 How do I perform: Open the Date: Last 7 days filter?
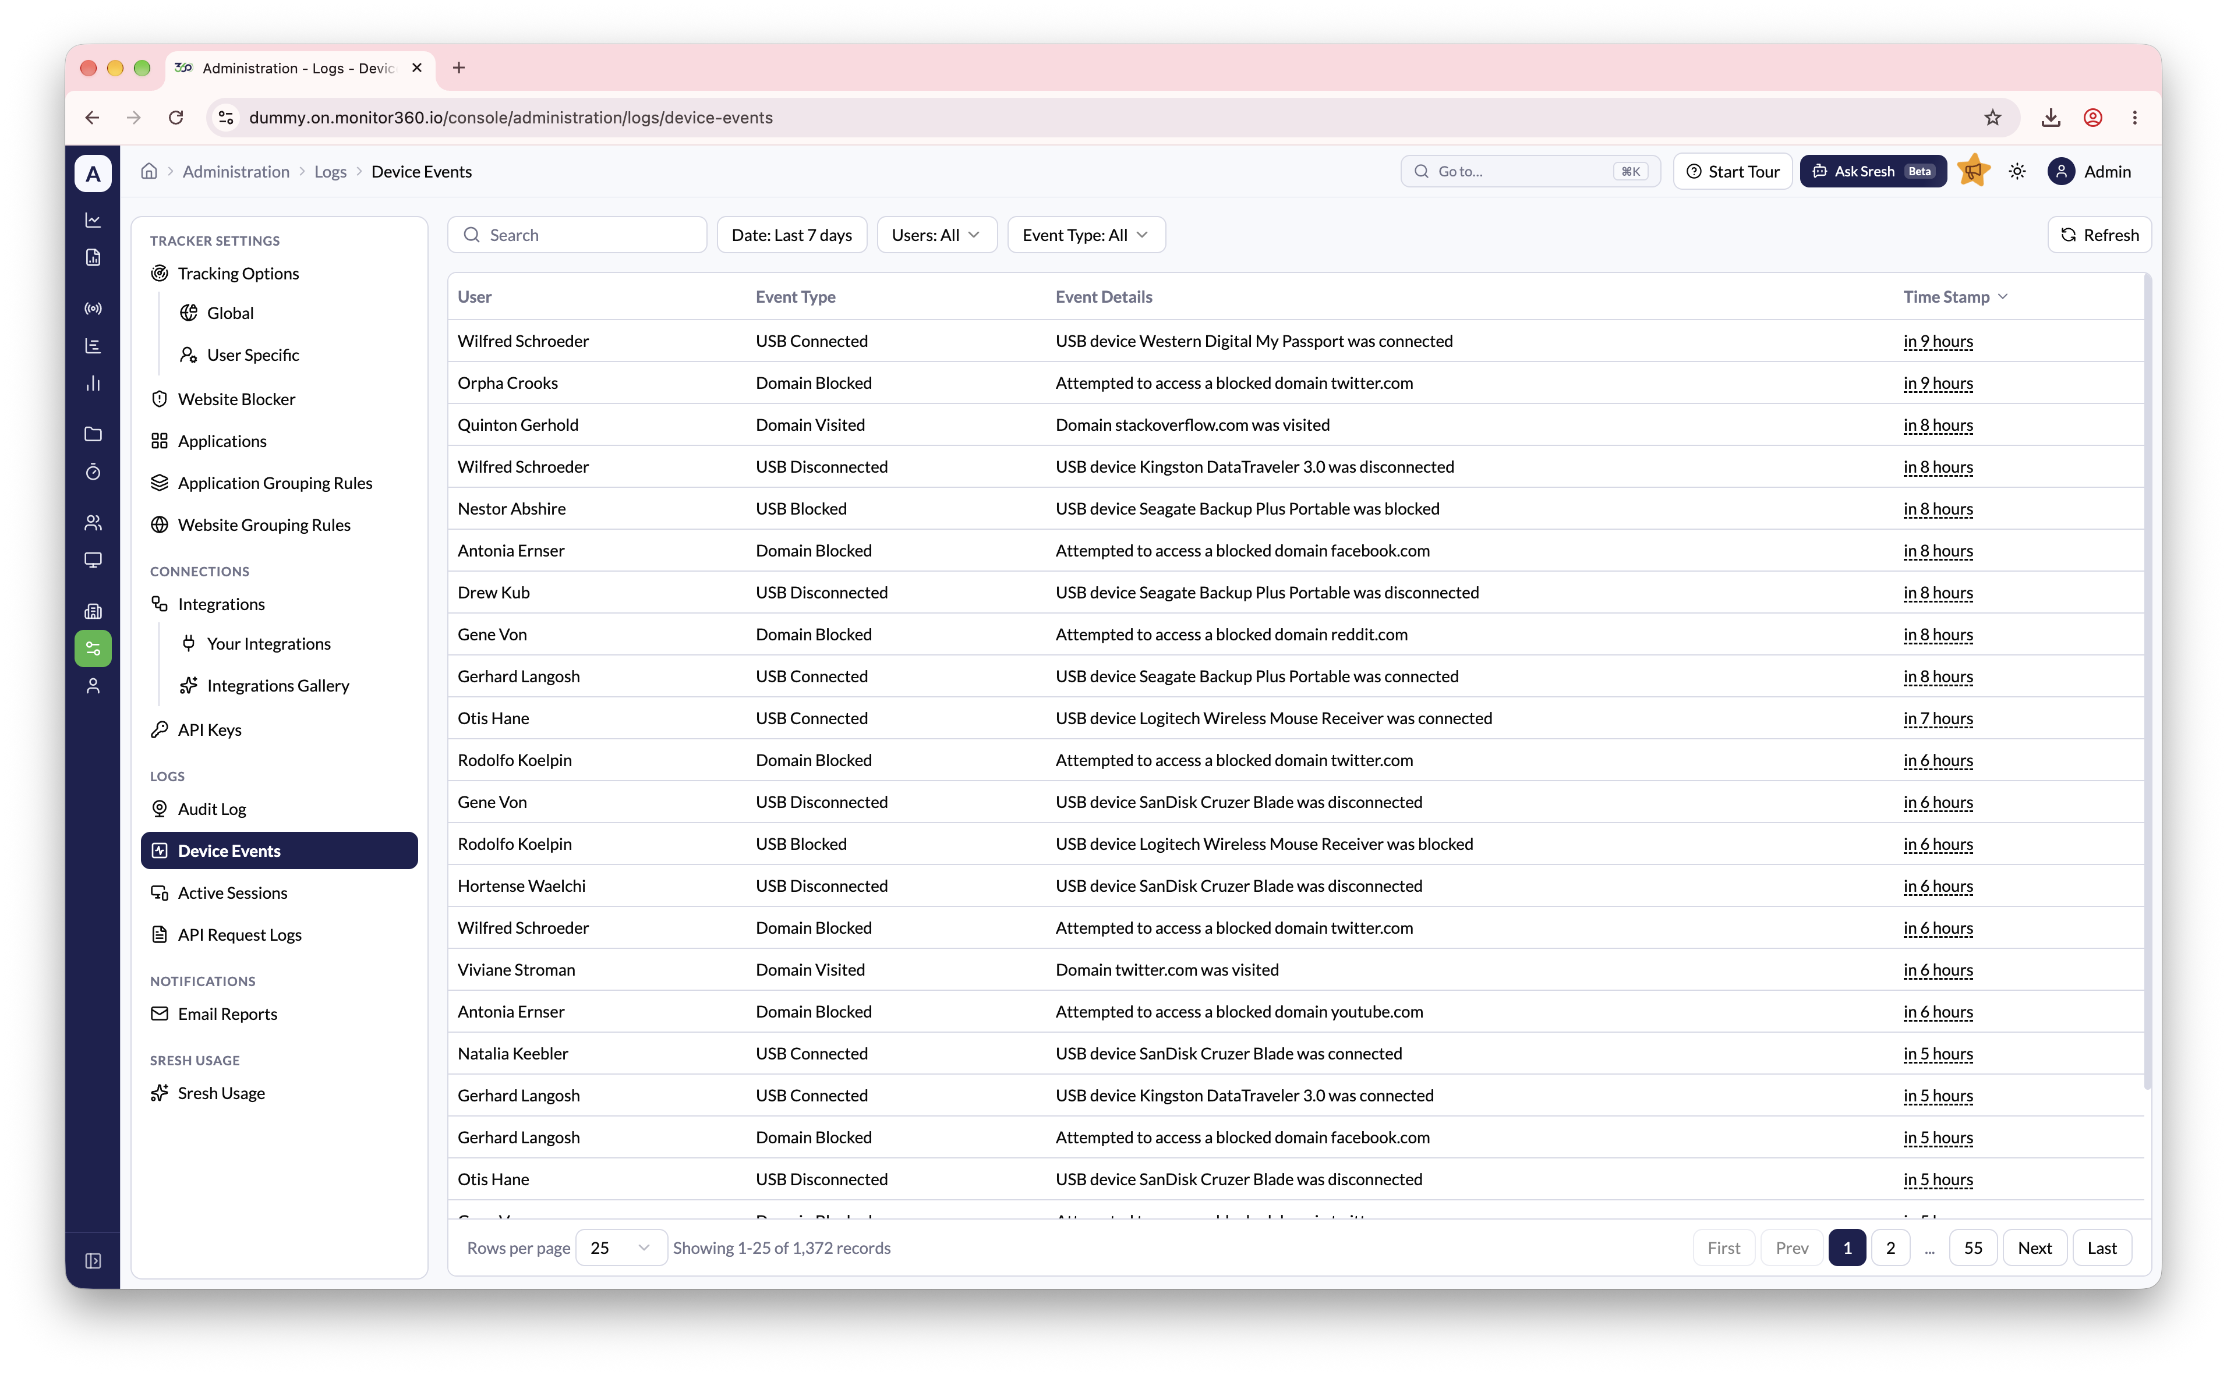pos(791,235)
